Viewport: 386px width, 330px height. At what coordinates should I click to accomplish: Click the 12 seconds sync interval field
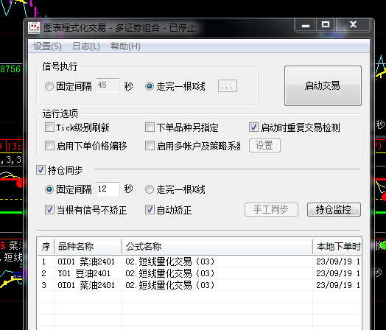point(108,189)
